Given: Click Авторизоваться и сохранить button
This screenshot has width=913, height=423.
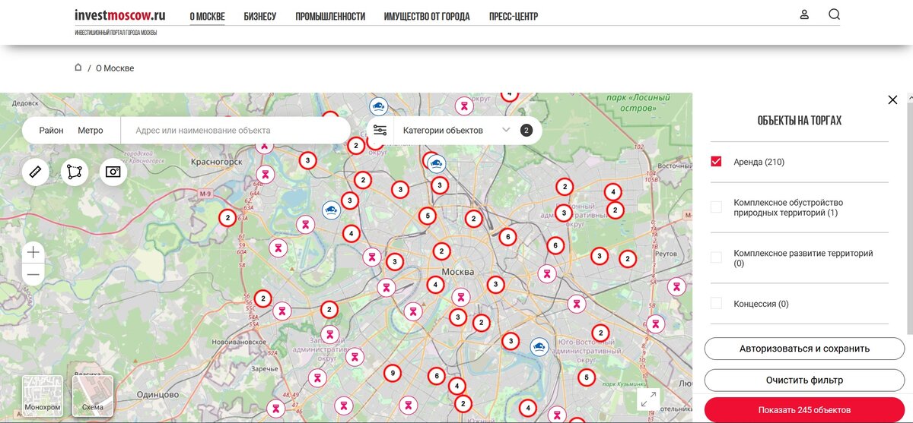Looking at the screenshot, I should coord(804,349).
